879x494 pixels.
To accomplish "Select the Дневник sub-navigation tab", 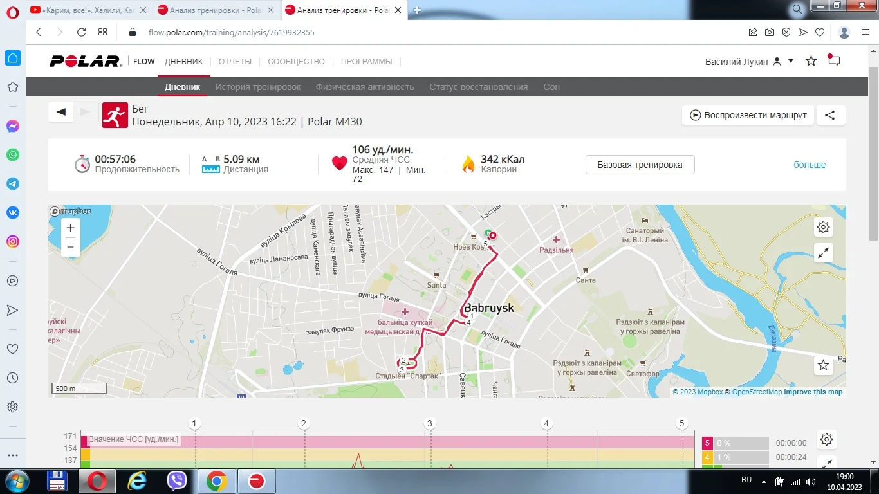I will pos(183,87).
